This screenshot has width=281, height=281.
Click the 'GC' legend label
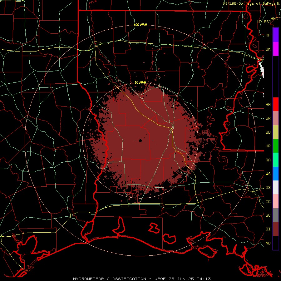[268, 215]
